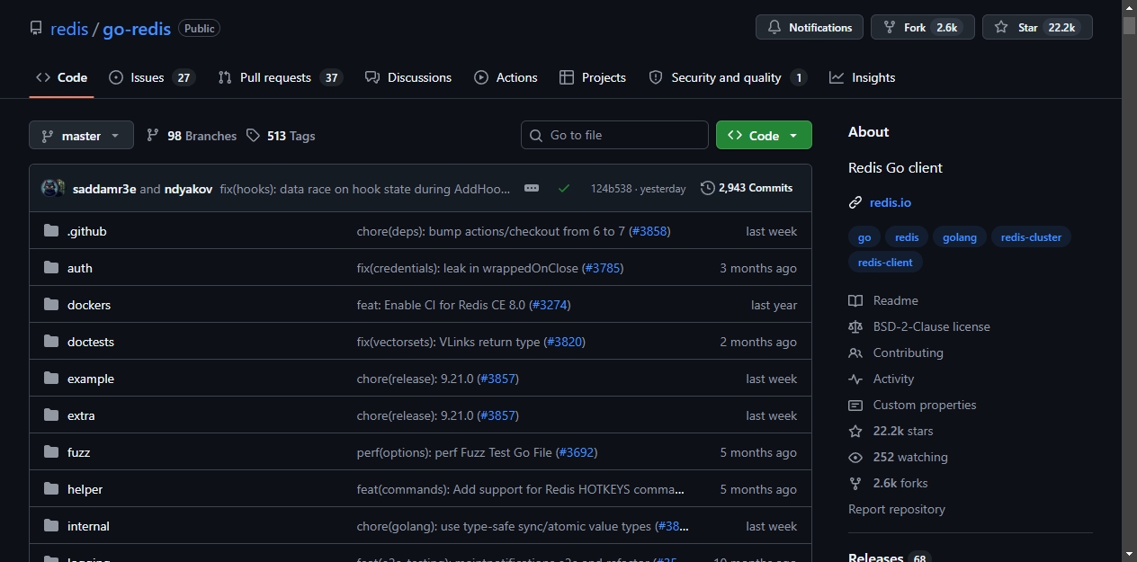Open ndyakov author profile link

pyautogui.click(x=189, y=189)
